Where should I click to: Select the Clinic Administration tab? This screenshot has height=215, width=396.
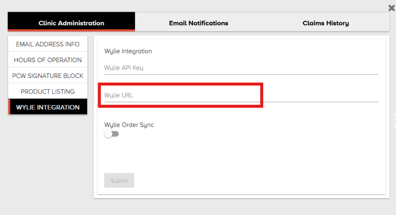click(x=71, y=23)
